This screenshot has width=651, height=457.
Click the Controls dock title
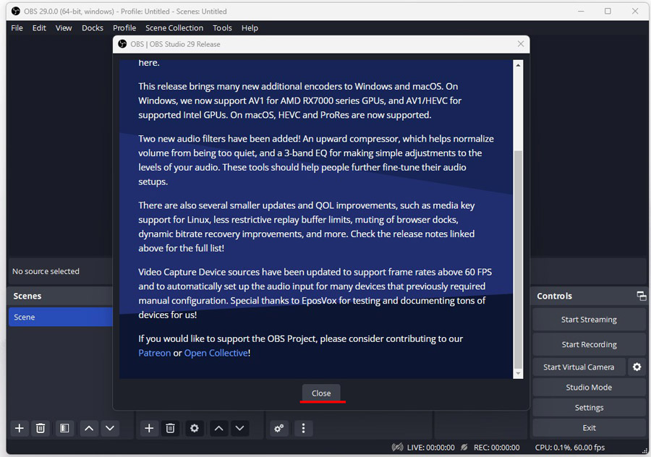click(x=554, y=296)
